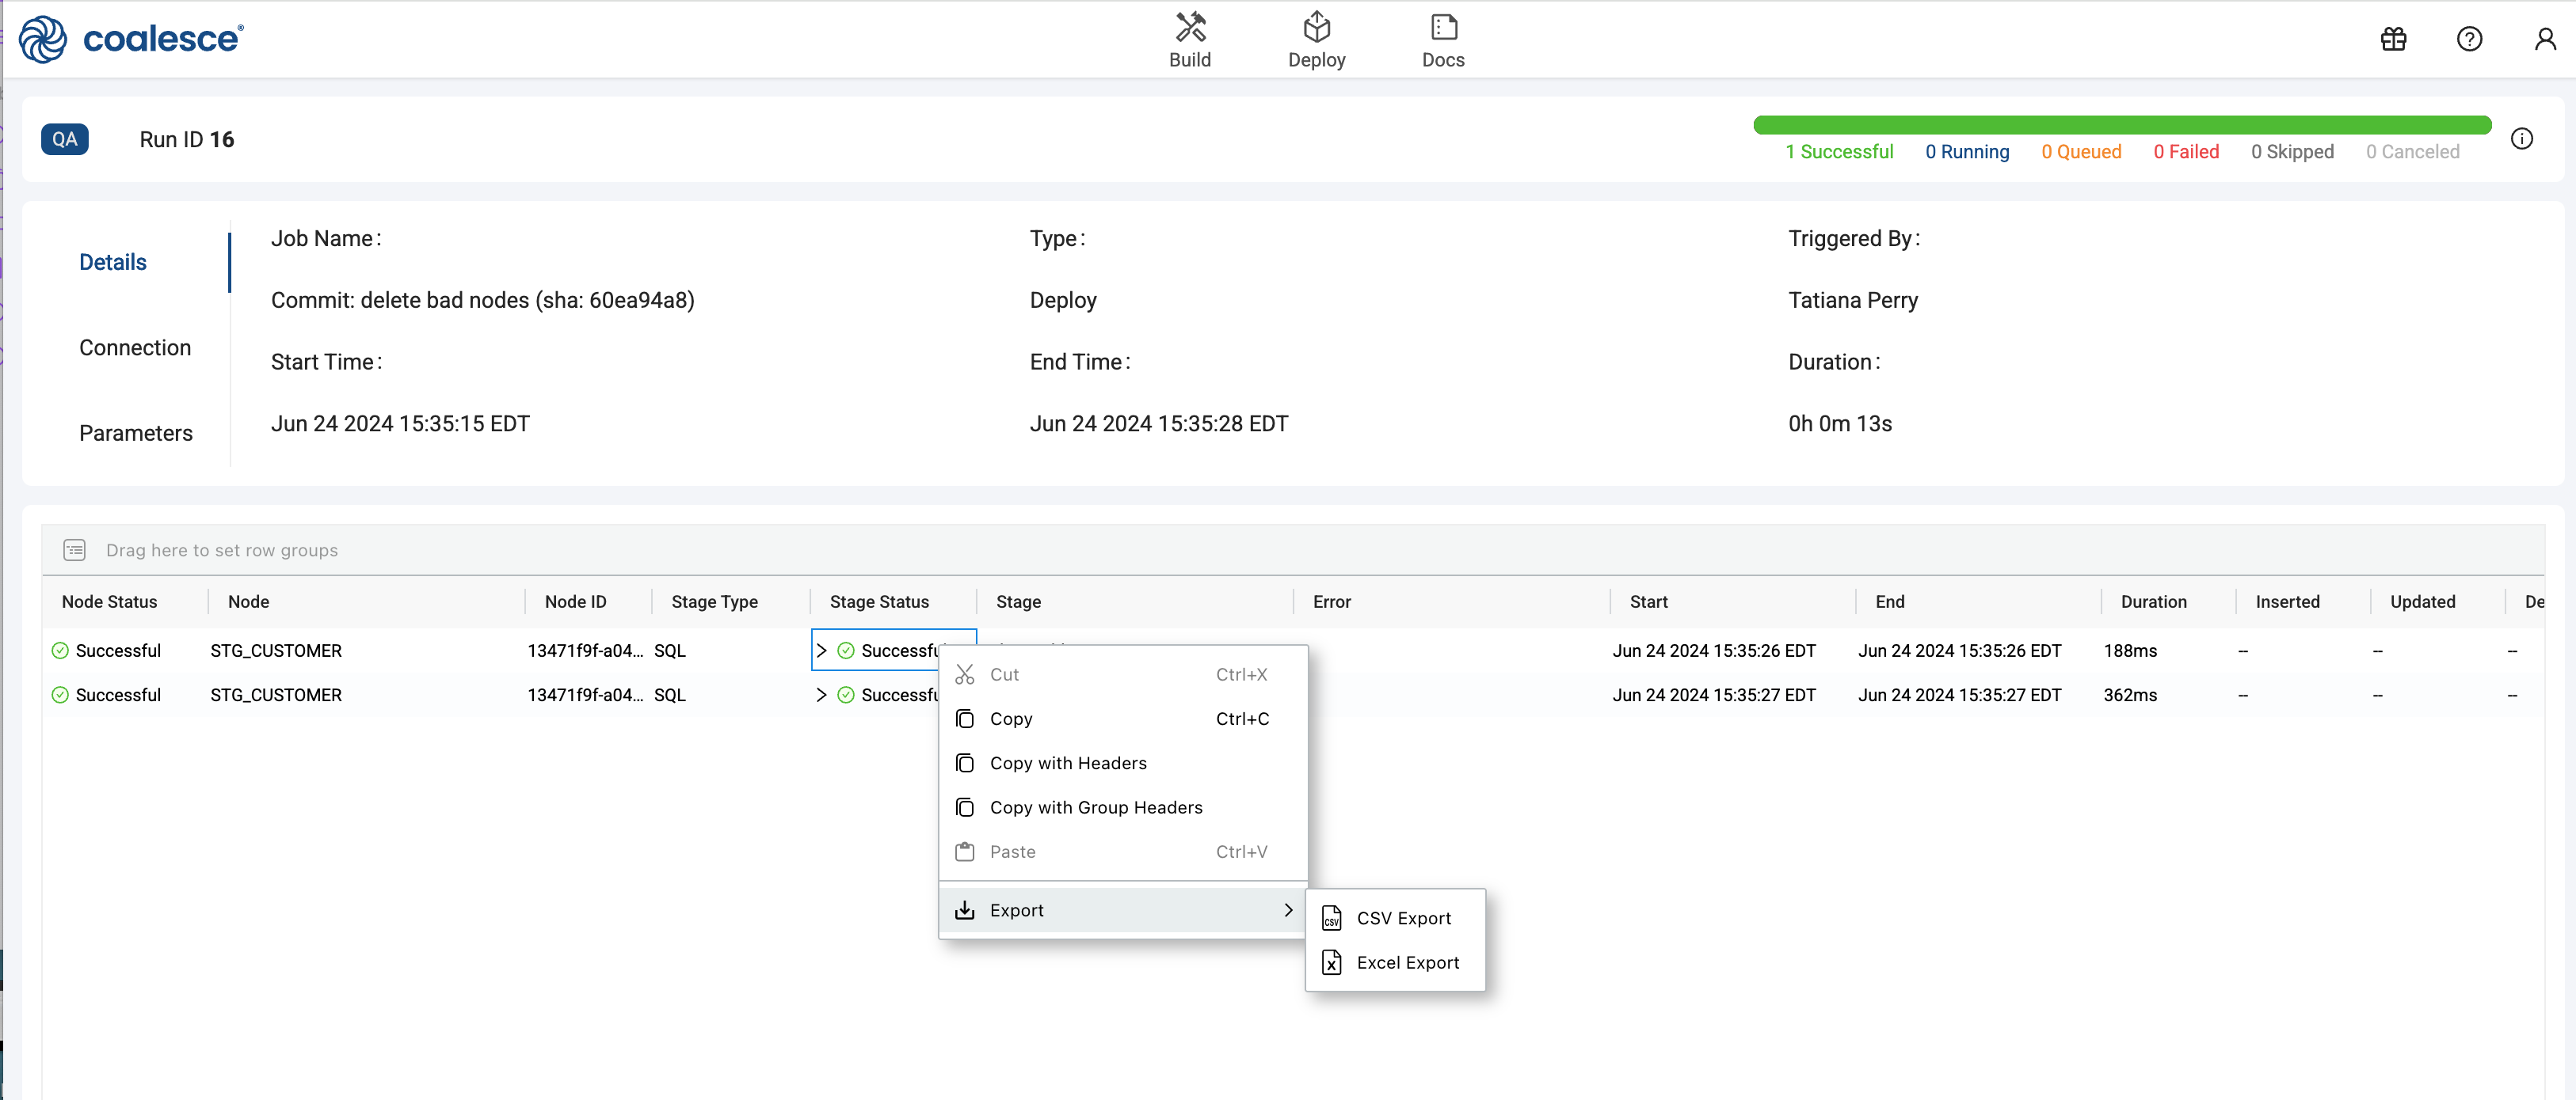Image resolution: width=2576 pixels, height=1100 pixels.
Task: Filter by 0 Failed status
Action: pyautogui.click(x=2186, y=151)
